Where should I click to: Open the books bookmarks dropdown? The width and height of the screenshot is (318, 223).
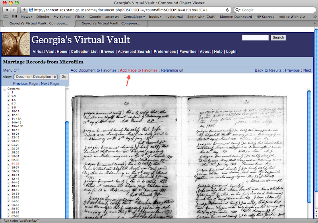[x=155, y=17]
